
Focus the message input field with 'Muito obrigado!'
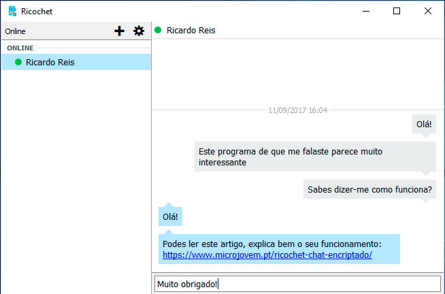point(297,284)
